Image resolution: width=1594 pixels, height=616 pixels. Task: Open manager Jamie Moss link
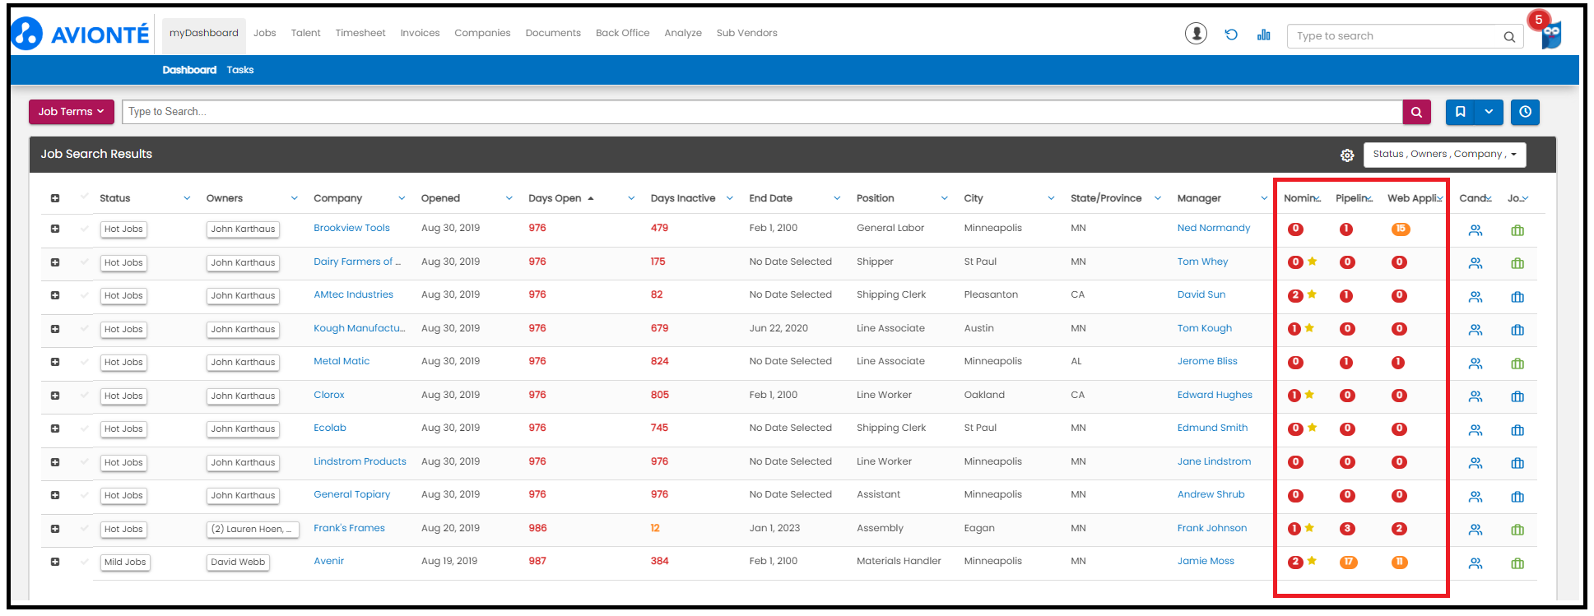[x=1206, y=561]
